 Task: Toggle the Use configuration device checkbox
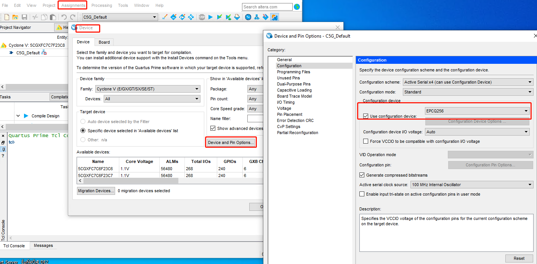[366, 116]
